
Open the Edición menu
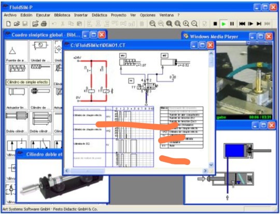click(26, 15)
